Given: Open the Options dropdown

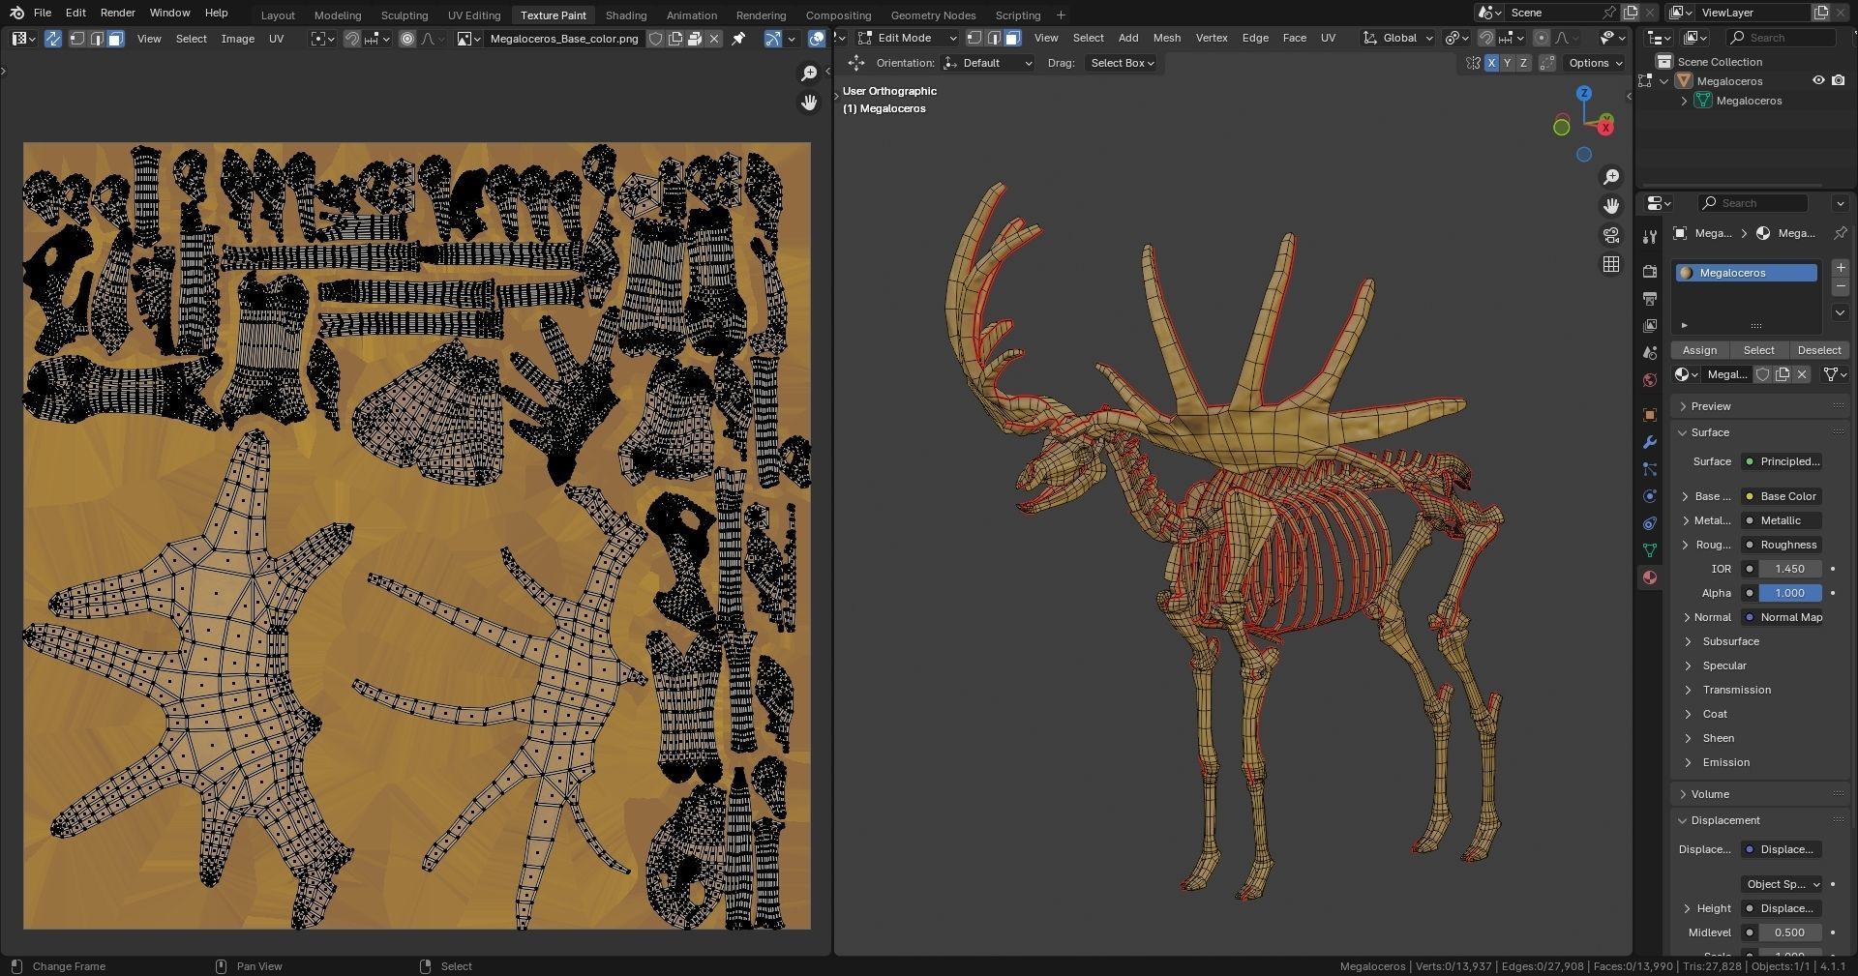Looking at the screenshot, I should pyautogui.click(x=1596, y=63).
